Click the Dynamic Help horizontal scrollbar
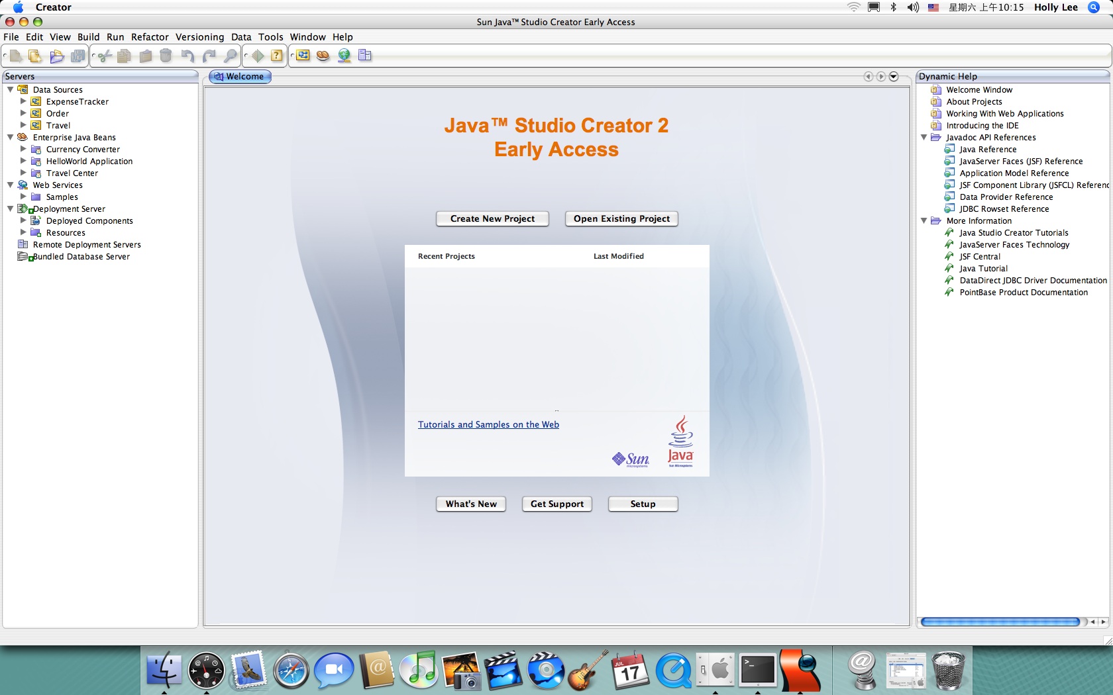The image size is (1113, 695). pos(1000,622)
